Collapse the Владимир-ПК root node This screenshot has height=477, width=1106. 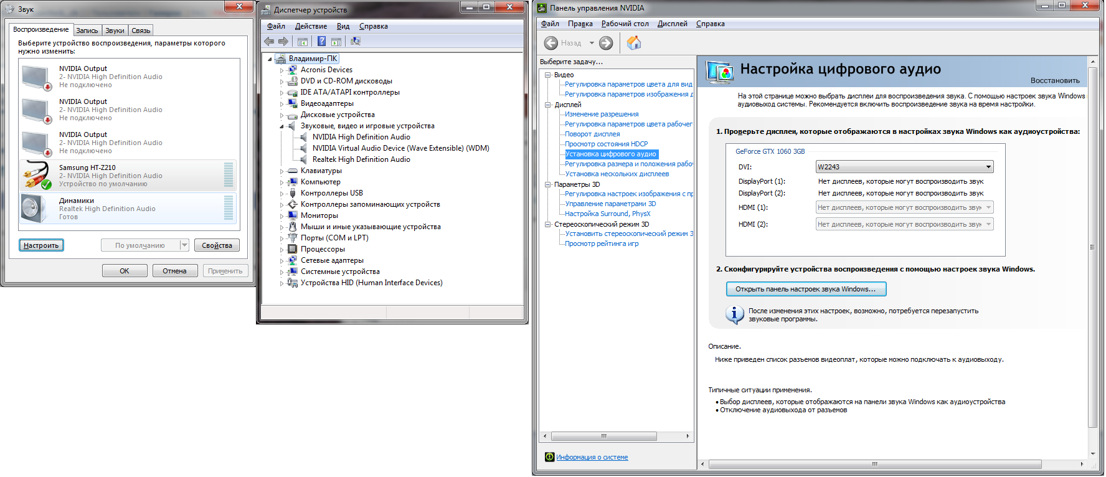point(270,59)
